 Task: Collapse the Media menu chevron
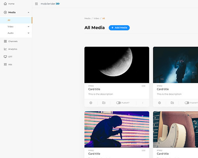[29, 12]
